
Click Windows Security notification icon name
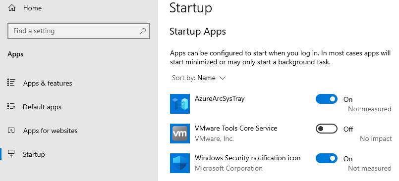[x=248, y=158]
